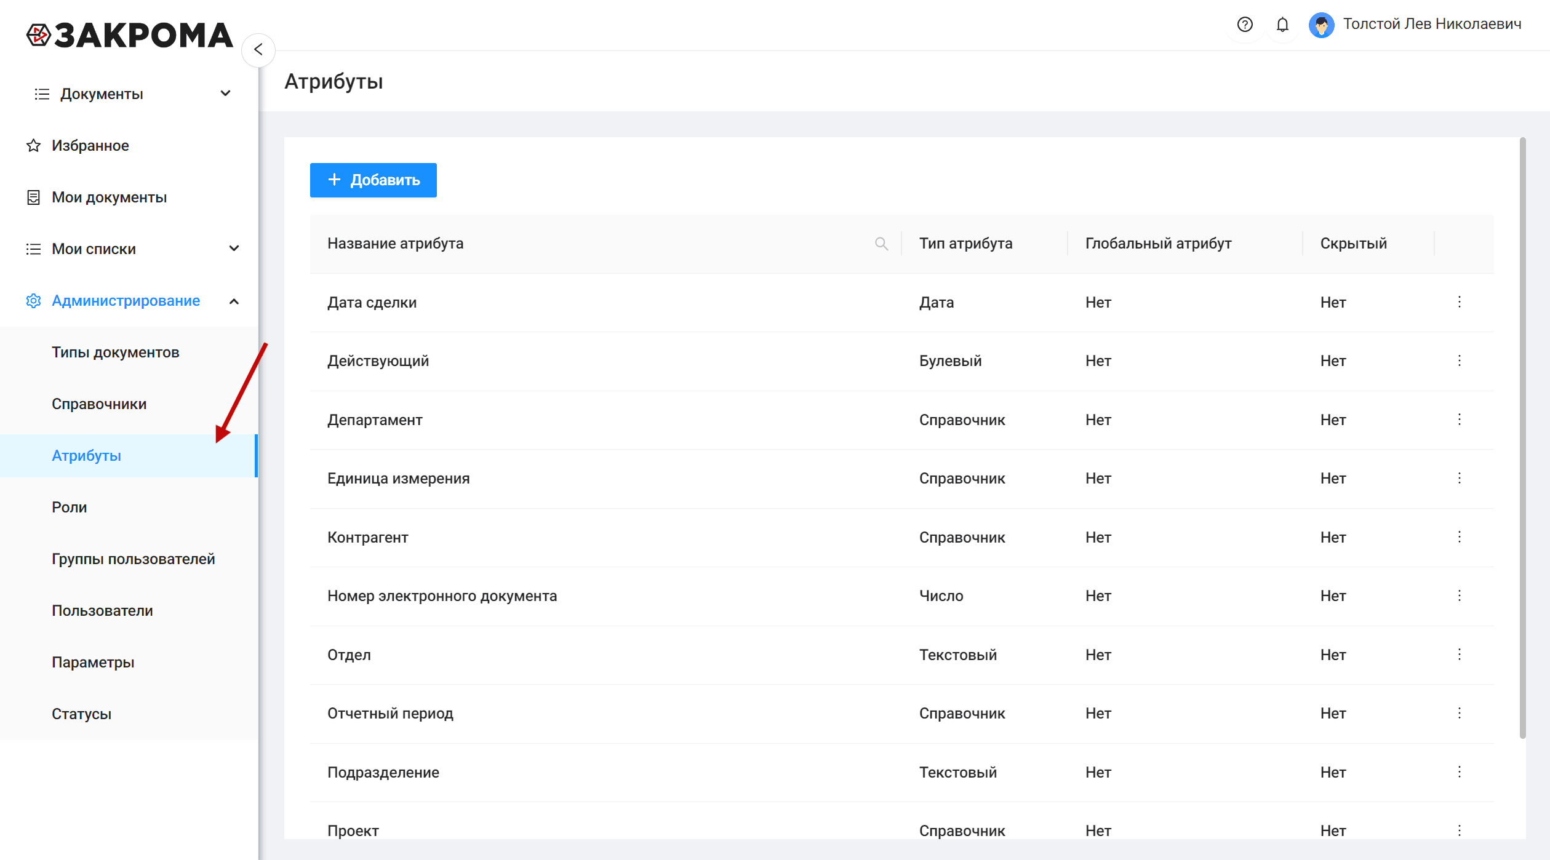This screenshot has width=1550, height=860.
Task: Click Скрытый column header
Action: (x=1353, y=244)
